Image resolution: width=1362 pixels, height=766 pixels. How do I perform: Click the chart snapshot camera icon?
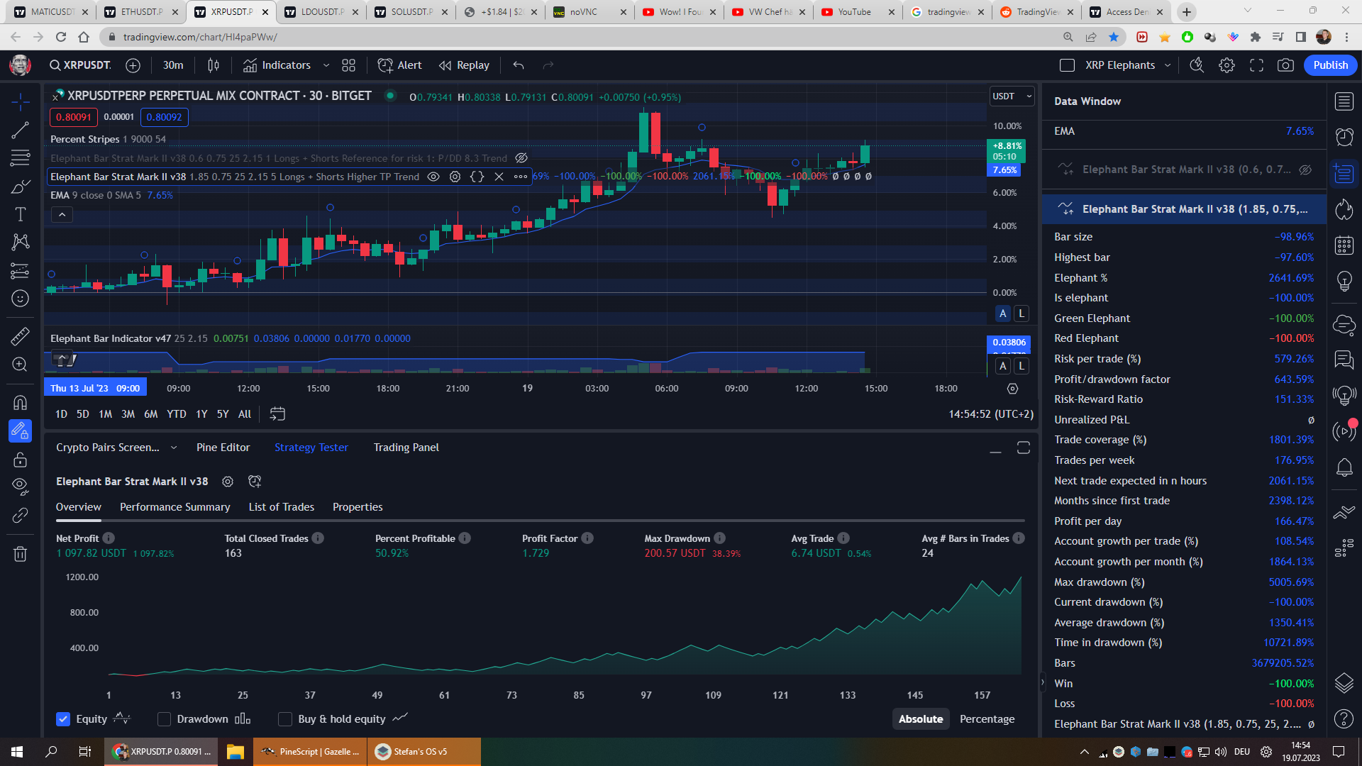(x=1285, y=65)
